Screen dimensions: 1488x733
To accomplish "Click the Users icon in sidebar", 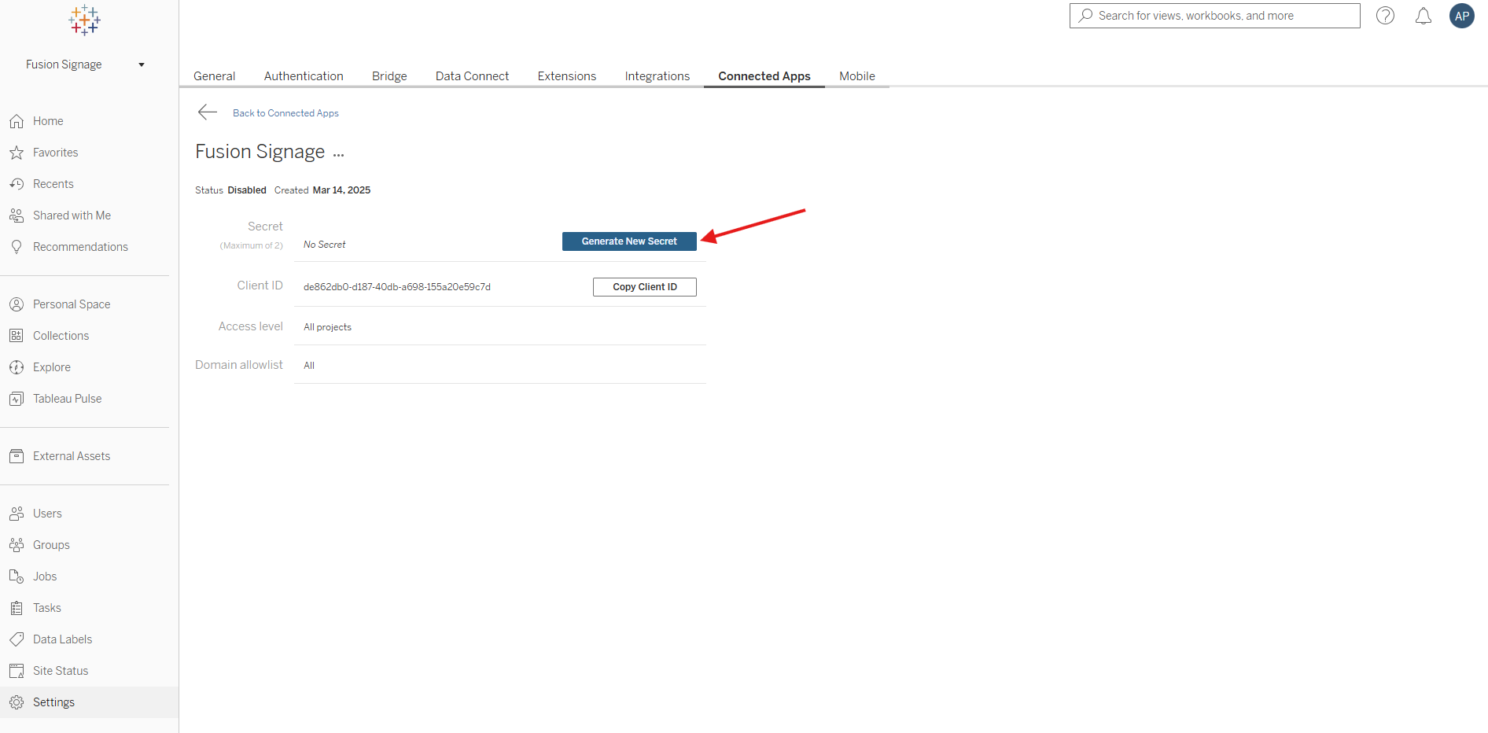I will tap(17, 514).
